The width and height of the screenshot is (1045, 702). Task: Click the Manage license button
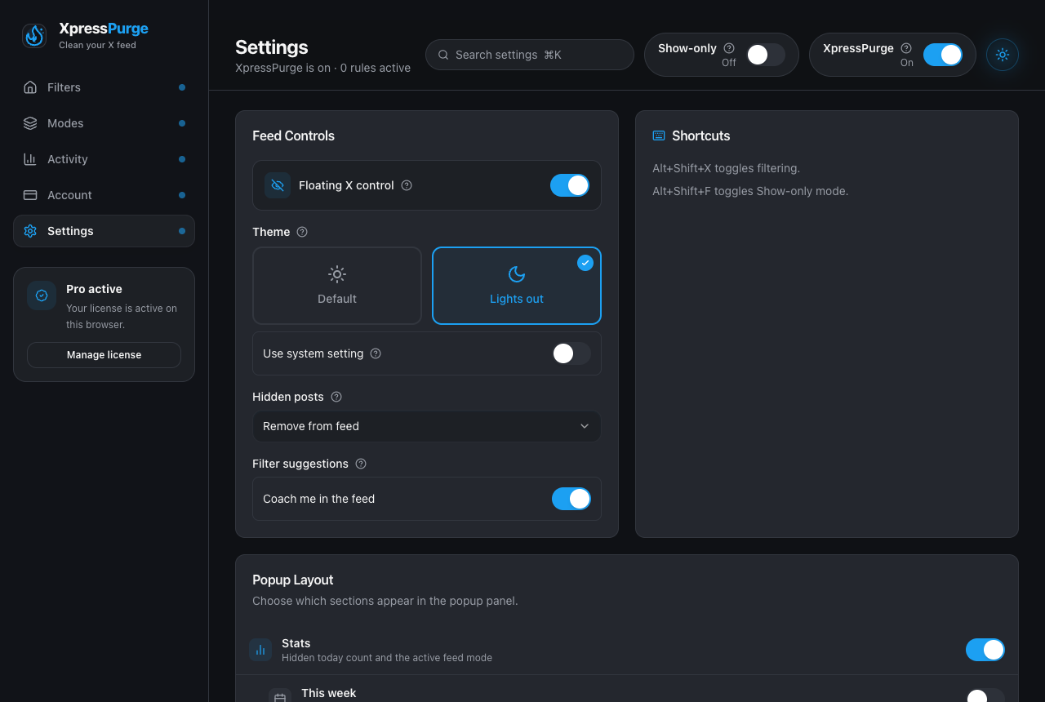pyautogui.click(x=104, y=355)
